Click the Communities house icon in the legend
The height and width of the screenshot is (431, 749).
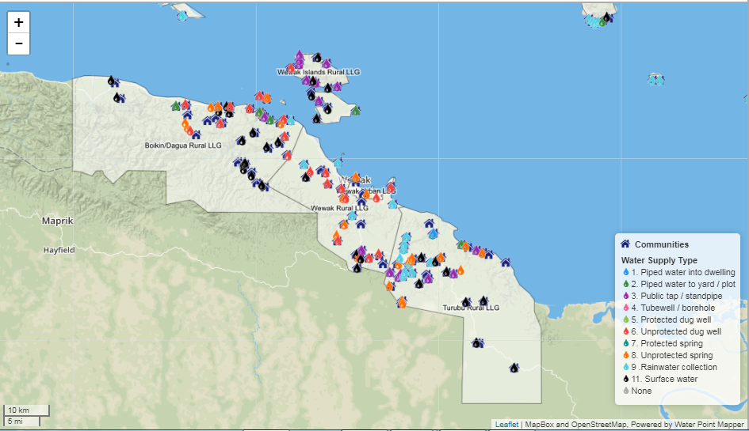point(625,244)
